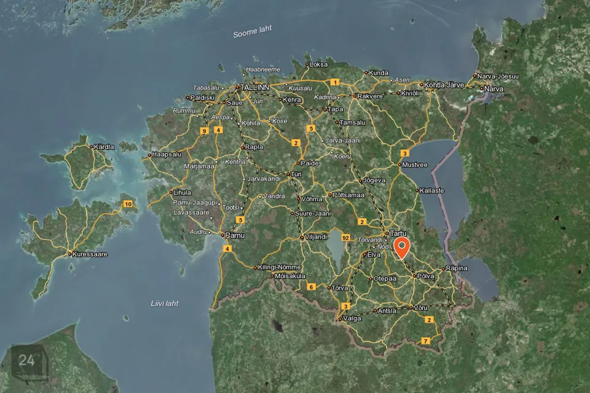Click road shield 3 near Valga
This screenshot has height=393, width=590.
point(346,306)
